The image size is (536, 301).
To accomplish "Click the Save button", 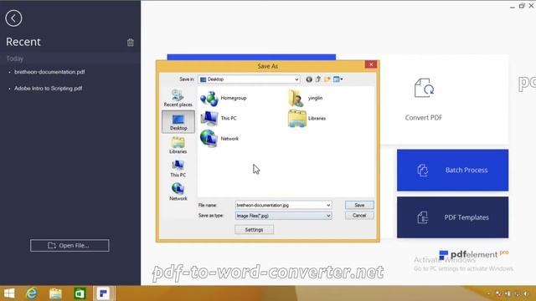I will [x=359, y=205].
